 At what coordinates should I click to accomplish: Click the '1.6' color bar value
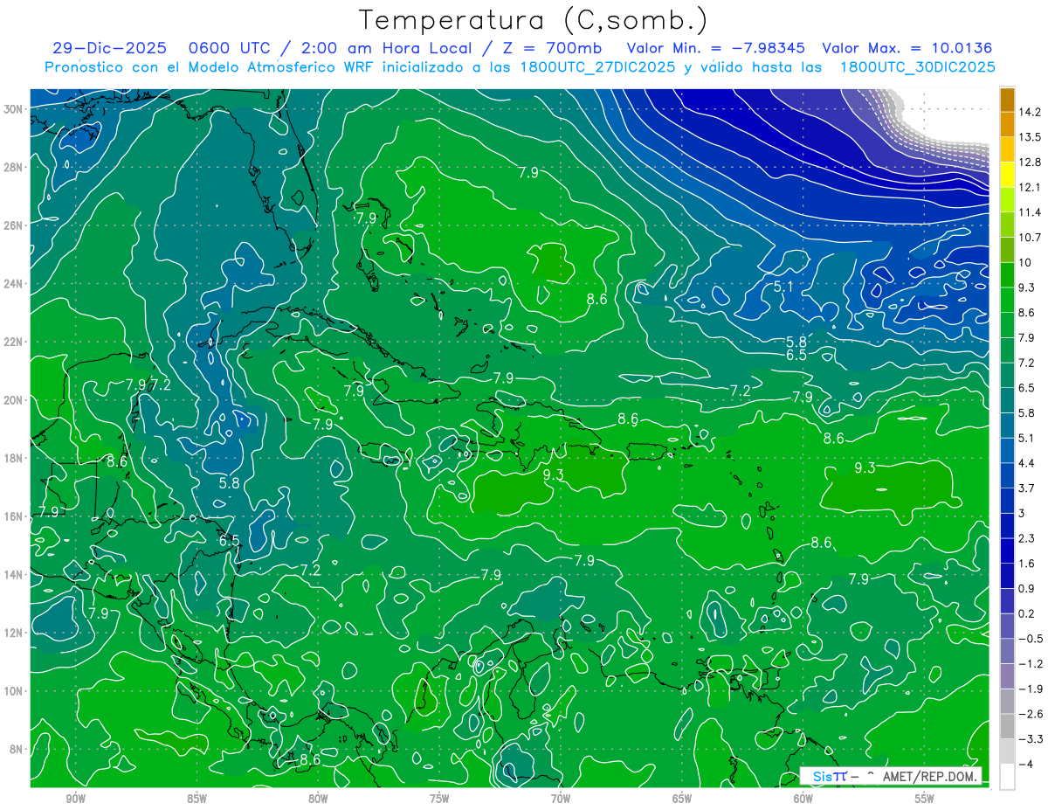1029,564
